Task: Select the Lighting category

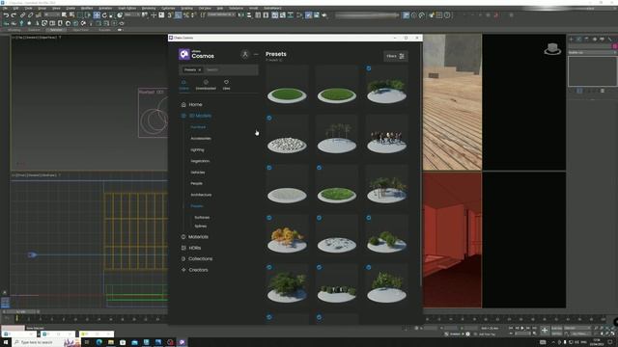Action: [x=197, y=150]
